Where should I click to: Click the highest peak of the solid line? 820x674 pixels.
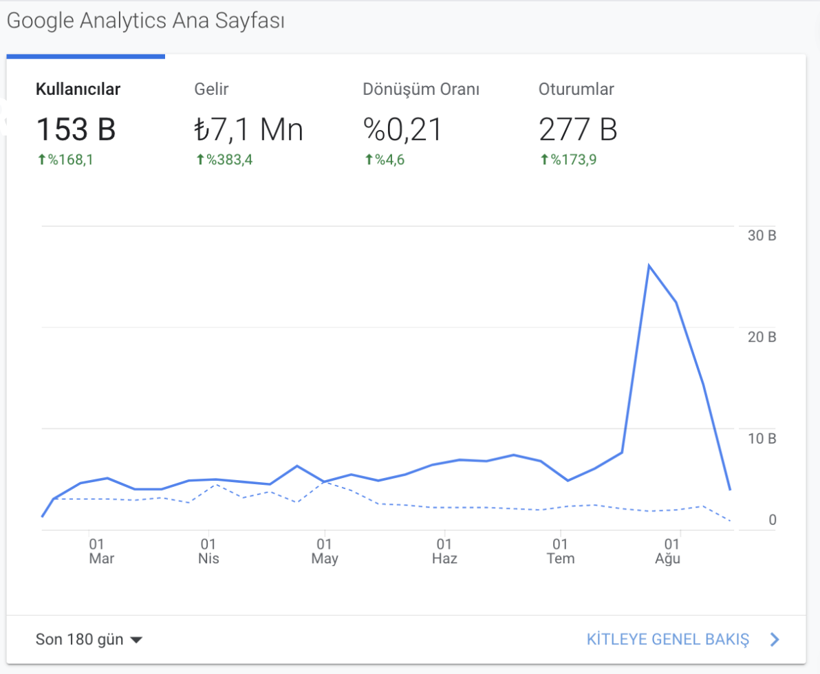coord(649,265)
